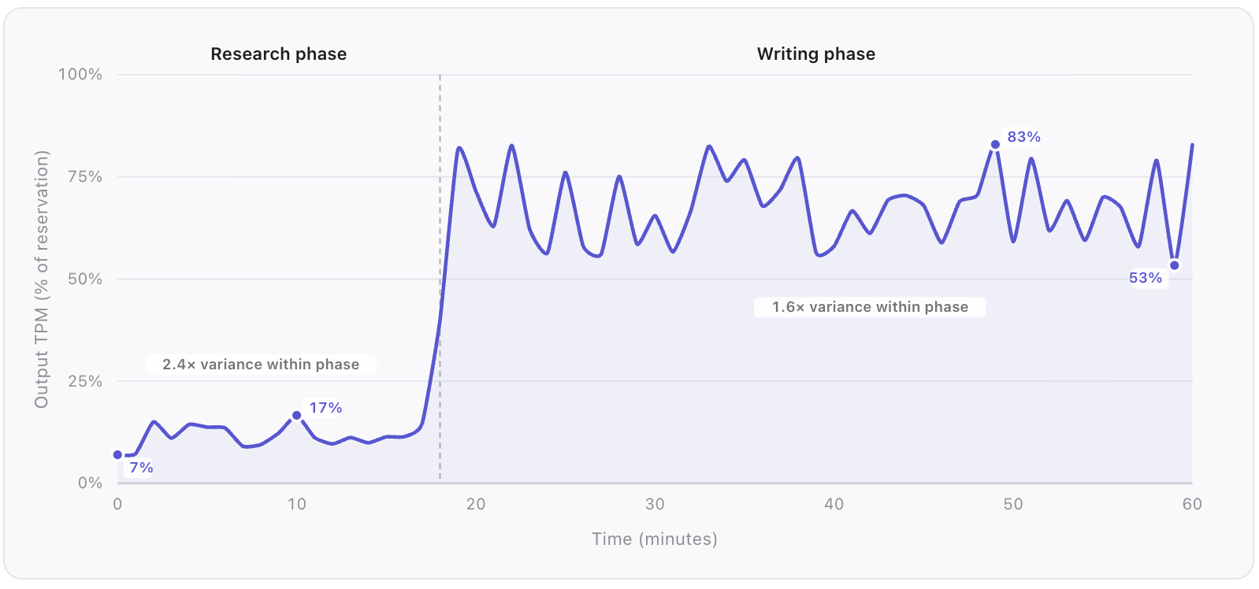
Task: Click the Writing phase heading
Action: [815, 54]
